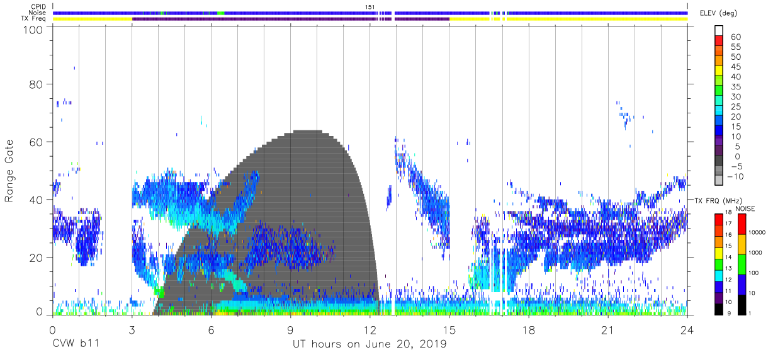Viewport: 773px width, 357px height.
Task: Pick the yellow 40–45 elevation color segment
Action: (x=719, y=71)
